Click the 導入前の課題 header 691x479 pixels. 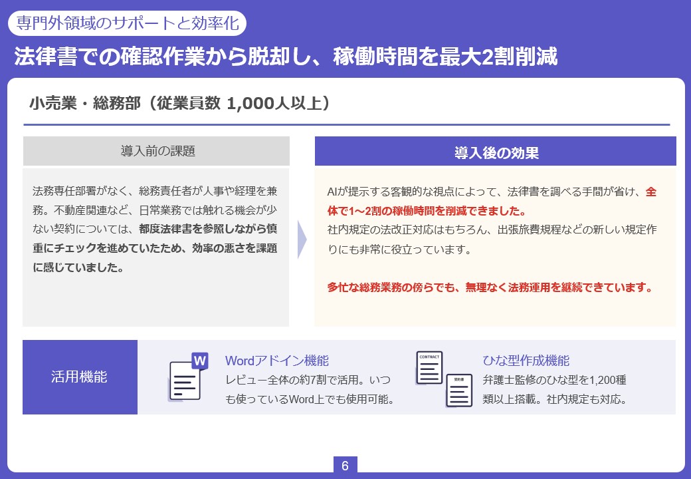click(x=157, y=151)
